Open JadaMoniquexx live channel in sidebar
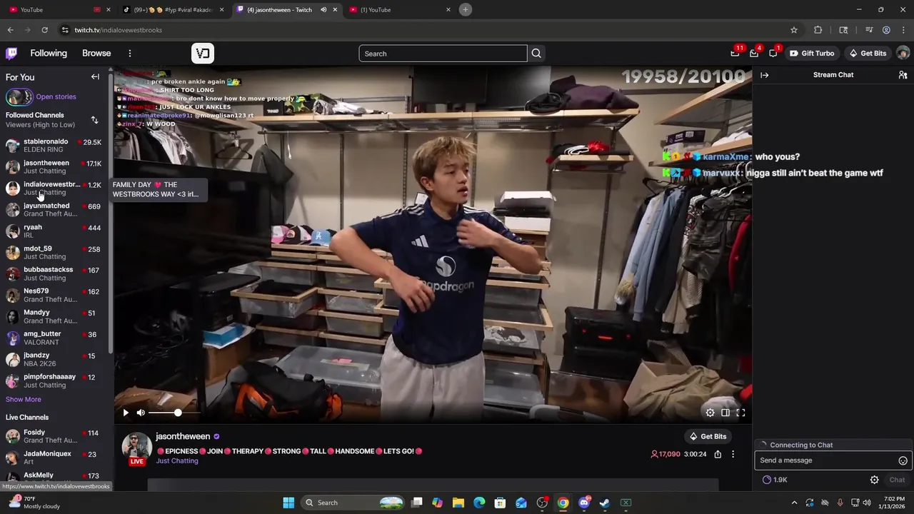The height and width of the screenshot is (514, 914). (54, 458)
